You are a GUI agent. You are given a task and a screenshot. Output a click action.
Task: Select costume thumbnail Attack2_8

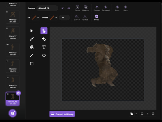pos(12,66)
